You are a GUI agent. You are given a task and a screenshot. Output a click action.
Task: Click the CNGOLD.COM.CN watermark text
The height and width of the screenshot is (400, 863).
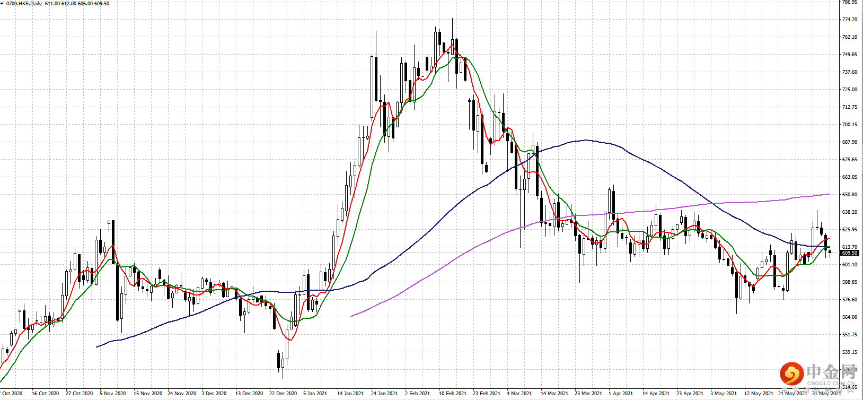tap(831, 383)
